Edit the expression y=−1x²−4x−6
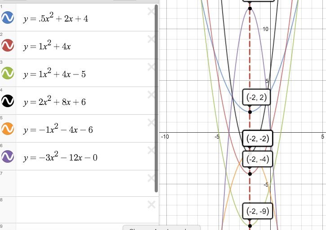This screenshot has width=326, height=230. click(x=58, y=129)
